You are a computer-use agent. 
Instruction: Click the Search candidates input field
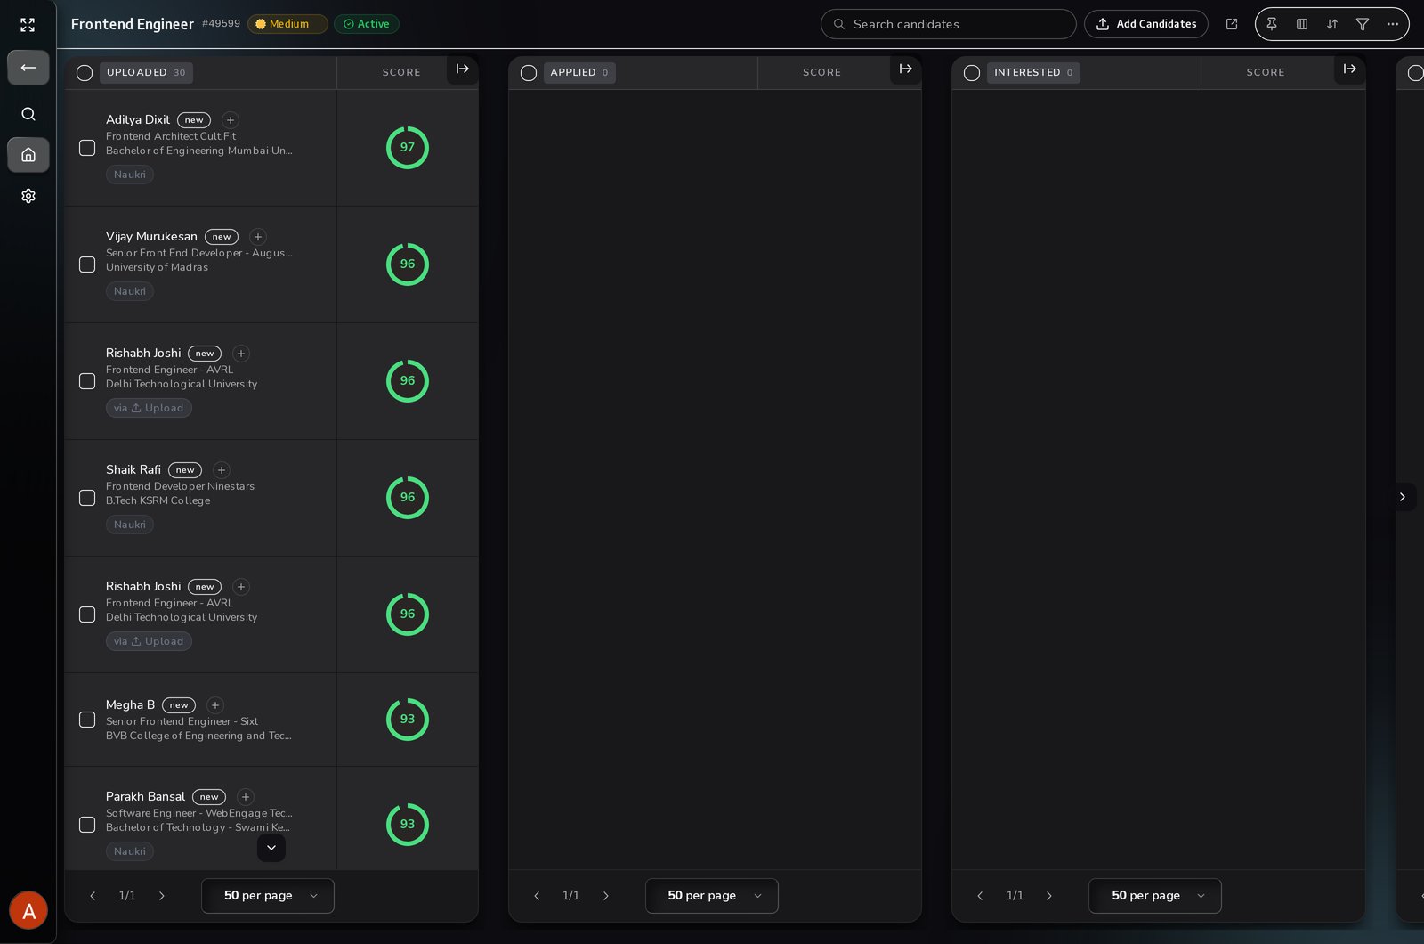[949, 24]
